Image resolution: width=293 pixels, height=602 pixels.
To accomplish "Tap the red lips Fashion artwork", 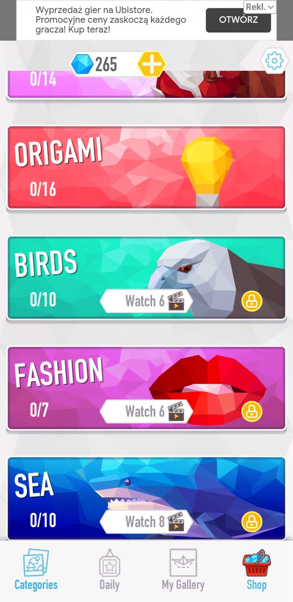I will [208, 388].
